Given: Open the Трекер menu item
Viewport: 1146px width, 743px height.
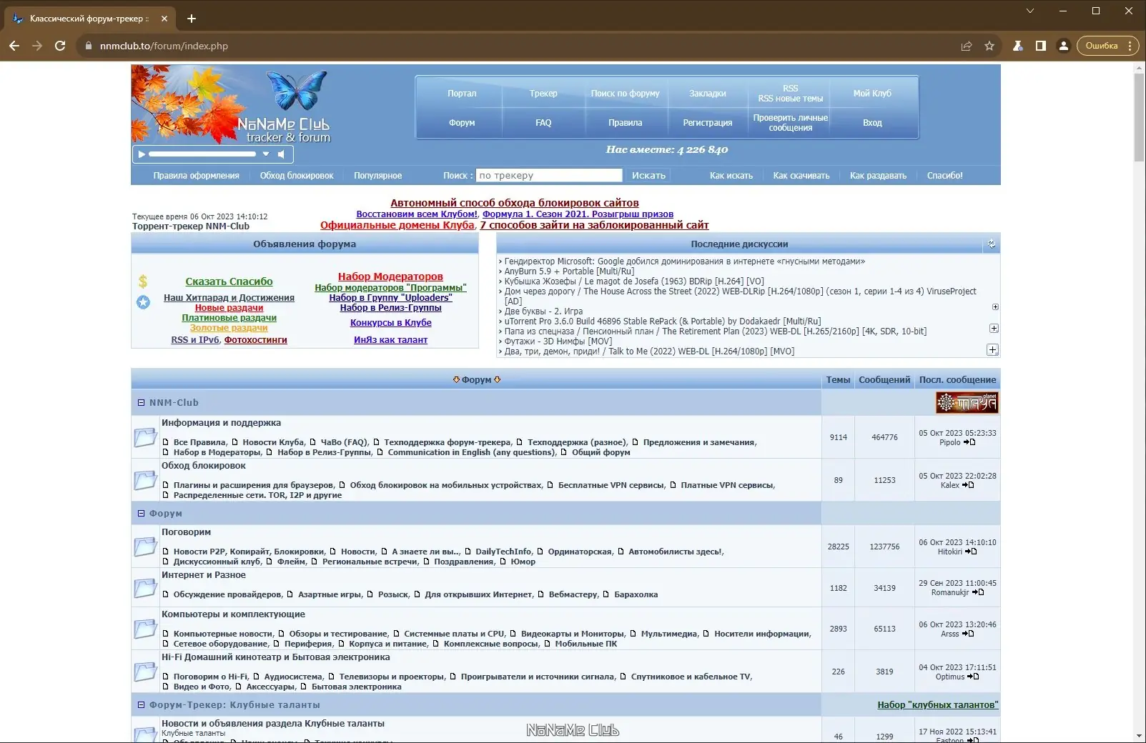Looking at the screenshot, I should coord(543,94).
